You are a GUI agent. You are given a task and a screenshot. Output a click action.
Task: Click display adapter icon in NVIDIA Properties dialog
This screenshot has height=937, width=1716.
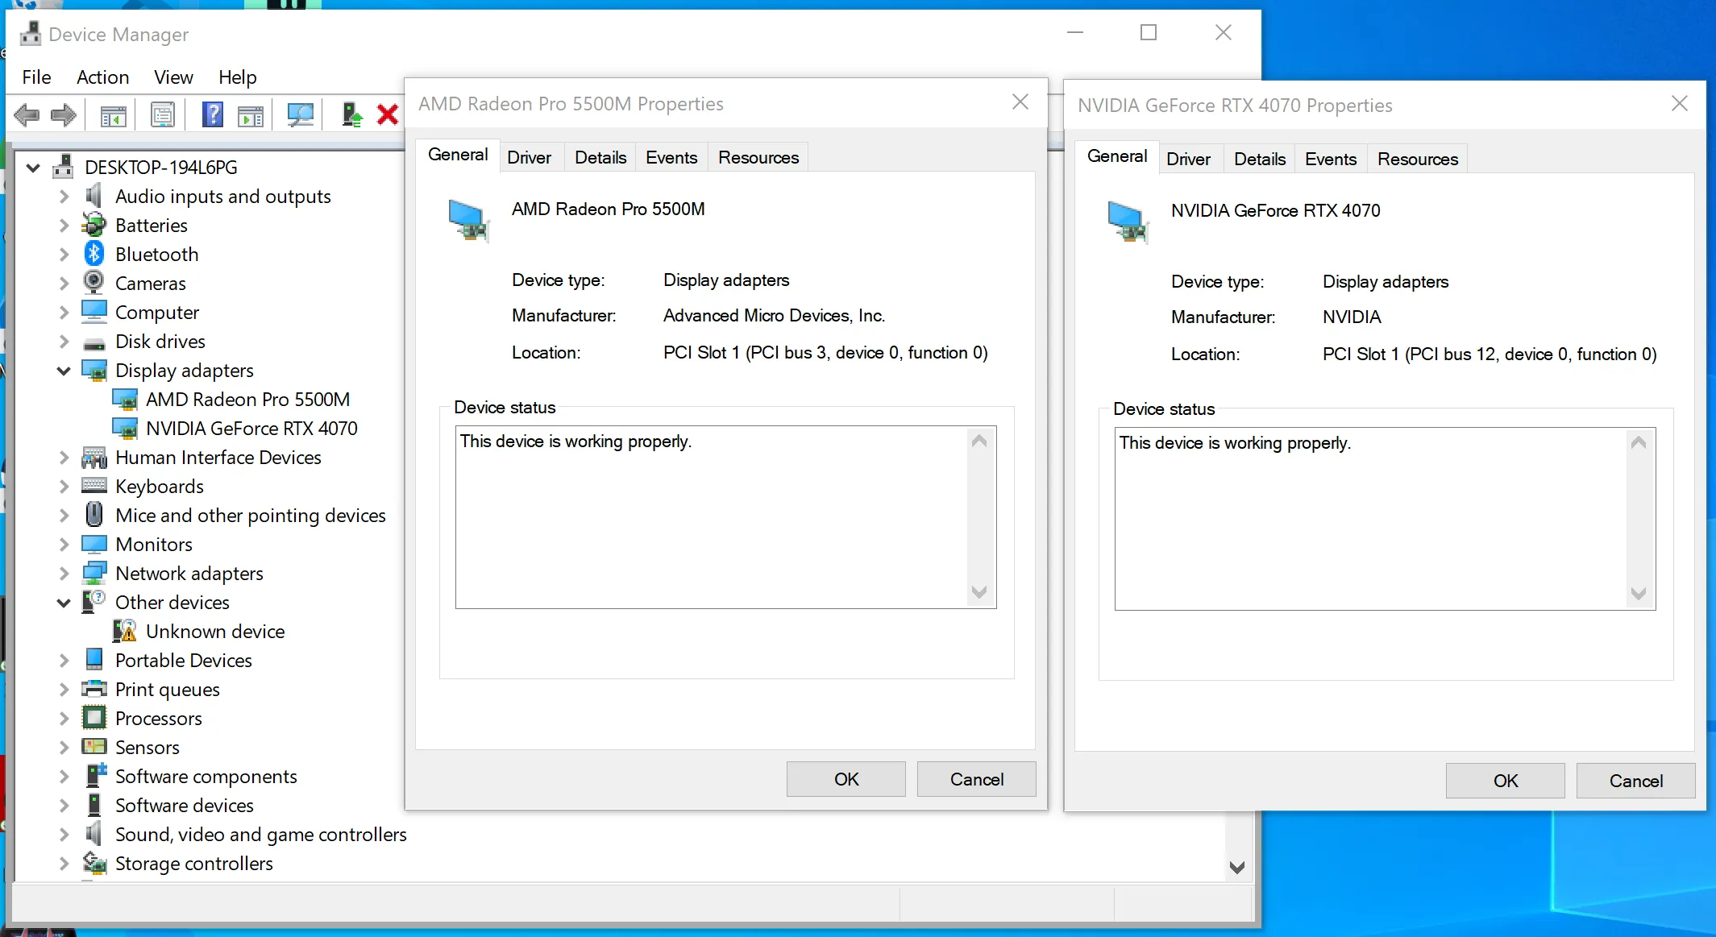pyautogui.click(x=1128, y=222)
